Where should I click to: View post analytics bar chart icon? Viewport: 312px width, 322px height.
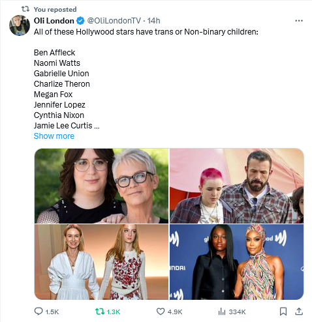pos(222,312)
